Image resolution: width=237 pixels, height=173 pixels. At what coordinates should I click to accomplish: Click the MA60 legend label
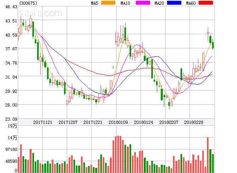pyautogui.click(x=191, y=3)
